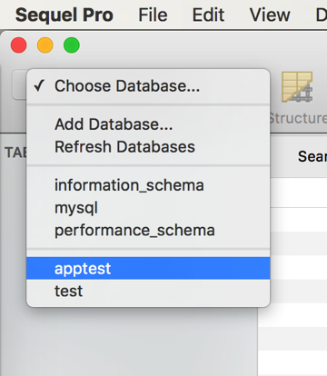Click the Structure toolbar label
This screenshot has height=376, width=327.
click(x=298, y=118)
